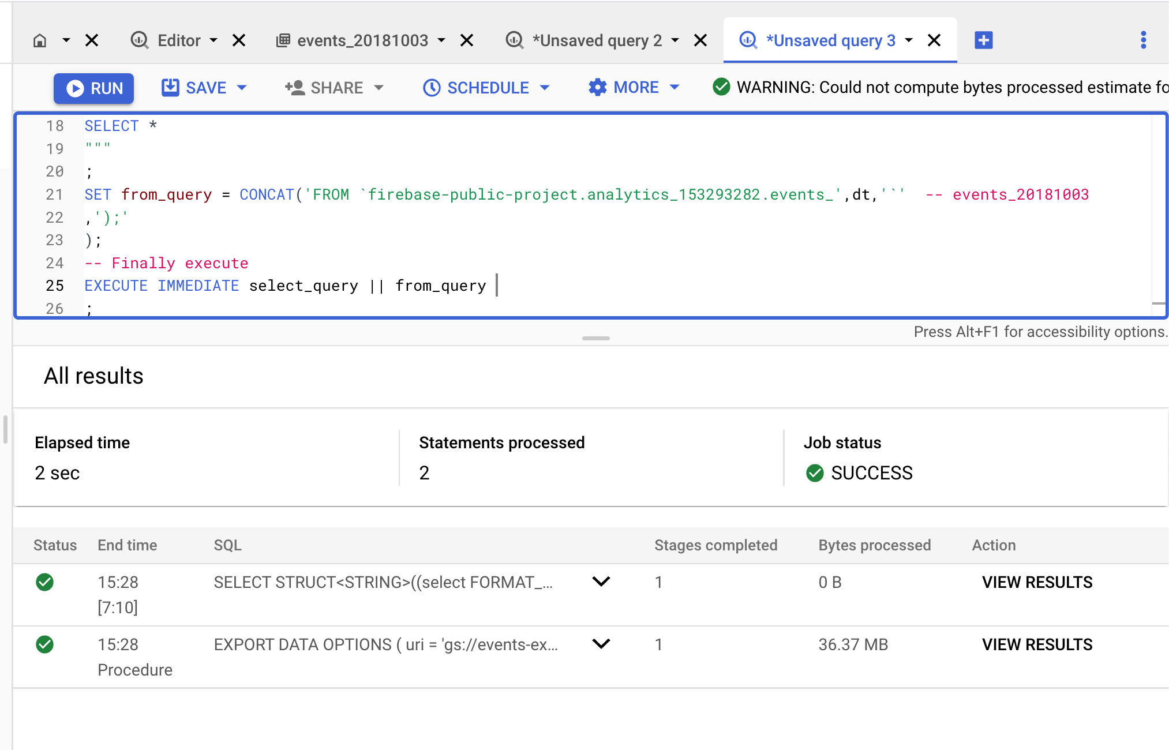Close the events_20181003 tab
1169x750 pixels.
467,40
